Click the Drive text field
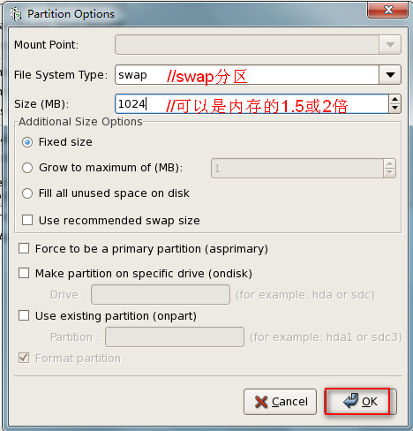413x431 pixels. coord(161,294)
